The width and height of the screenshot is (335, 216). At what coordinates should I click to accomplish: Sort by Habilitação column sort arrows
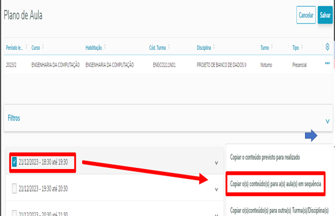105,47
